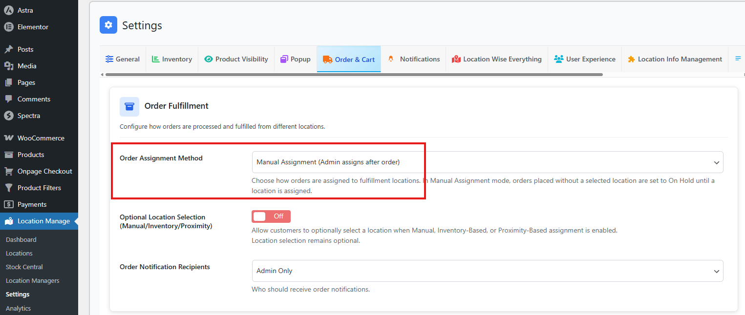Click the Comments bubble icon
Screen dimensions: 745x315
(8, 99)
